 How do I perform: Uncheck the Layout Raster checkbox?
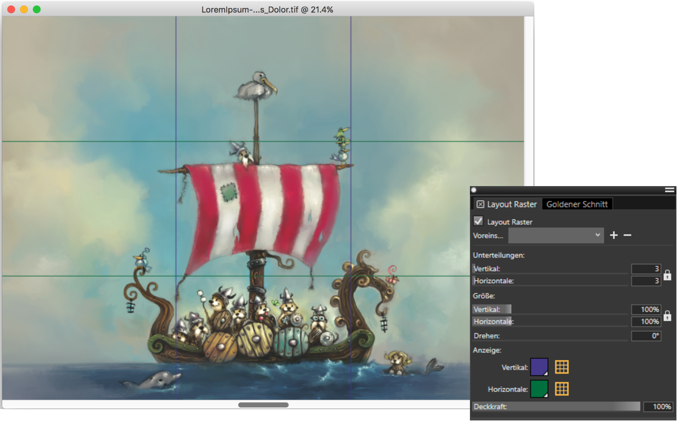coord(478,221)
